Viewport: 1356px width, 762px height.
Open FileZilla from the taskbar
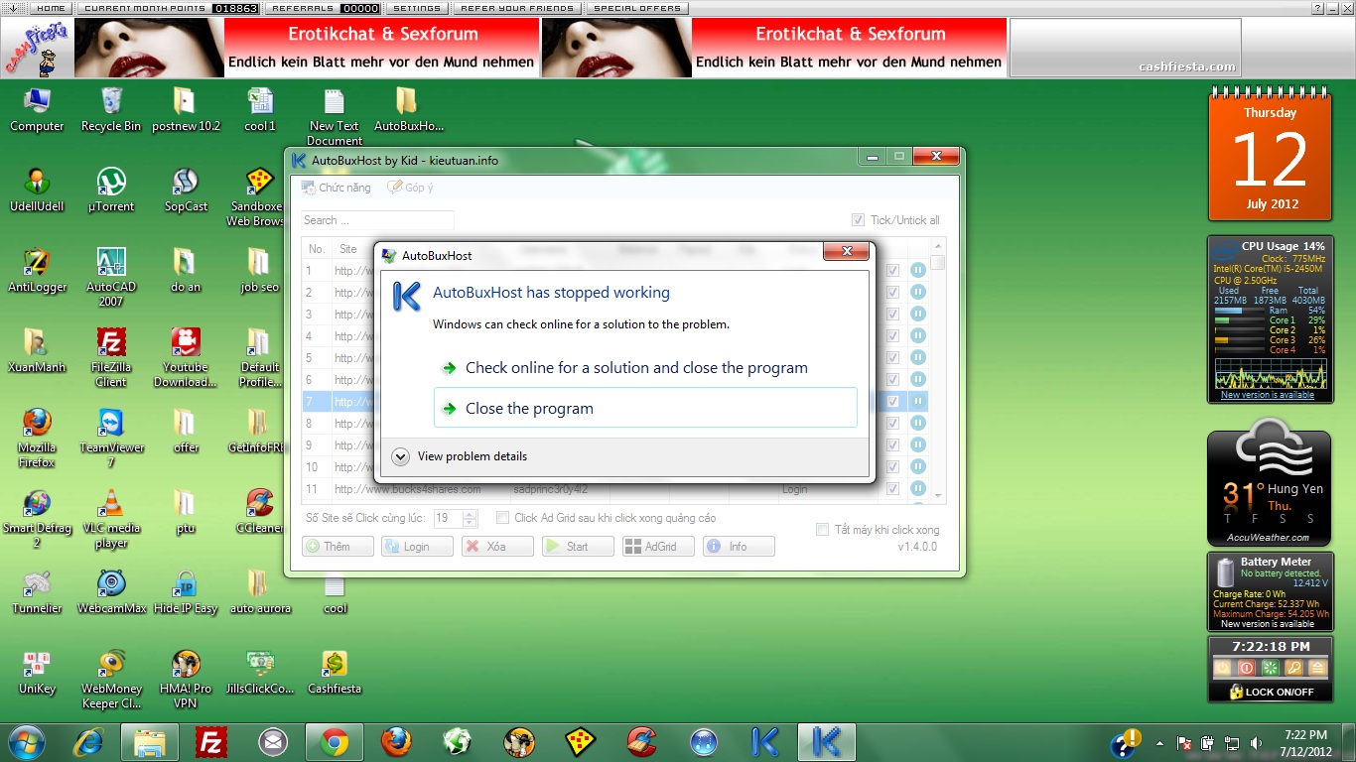coord(210,742)
